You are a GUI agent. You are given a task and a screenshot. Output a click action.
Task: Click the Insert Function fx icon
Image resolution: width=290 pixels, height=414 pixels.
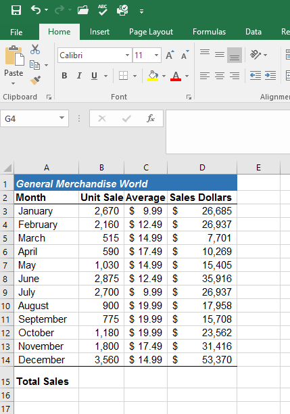click(x=151, y=118)
